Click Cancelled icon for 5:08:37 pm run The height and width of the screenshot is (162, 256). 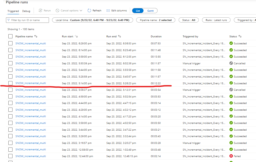[x=231, y=89]
